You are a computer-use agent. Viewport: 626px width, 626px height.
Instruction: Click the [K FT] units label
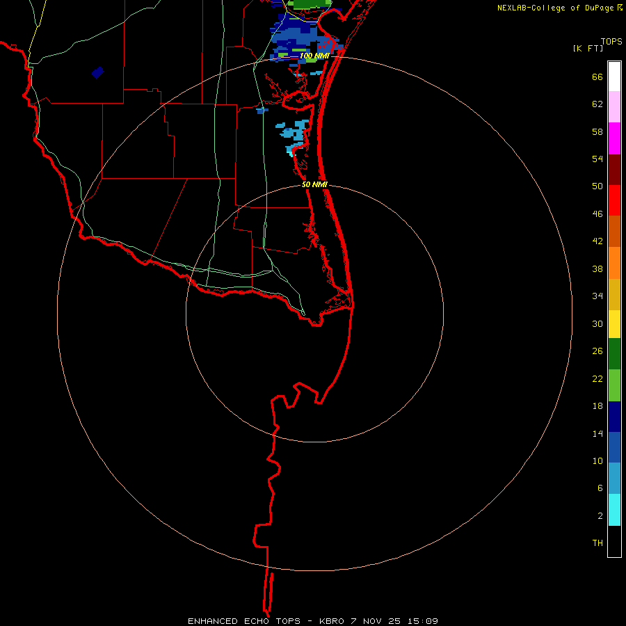(x=588, y=49)
